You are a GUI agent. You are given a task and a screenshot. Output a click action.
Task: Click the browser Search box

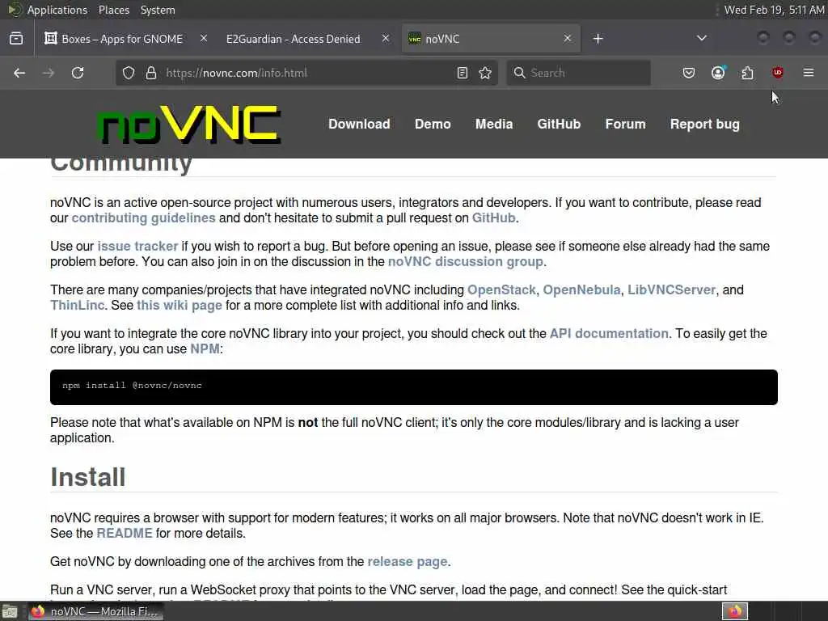click(x=579, y=73)
